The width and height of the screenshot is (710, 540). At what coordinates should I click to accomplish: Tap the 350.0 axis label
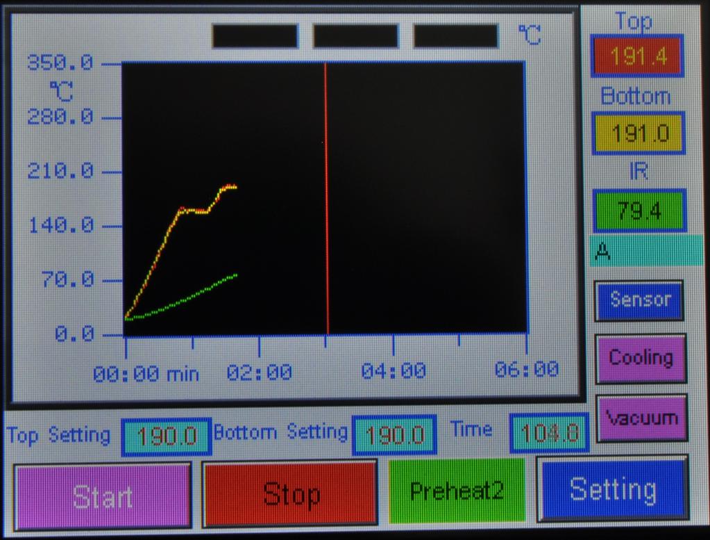pyautogui.click(x=60, y=62)
